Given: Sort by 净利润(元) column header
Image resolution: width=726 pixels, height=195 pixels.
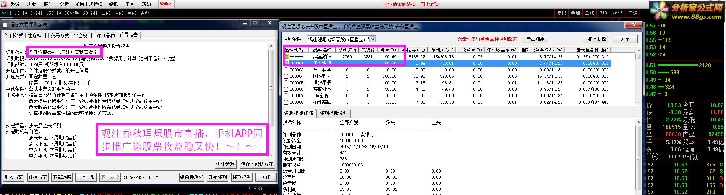Looking at the screenshot, I should tap(442, 50).
